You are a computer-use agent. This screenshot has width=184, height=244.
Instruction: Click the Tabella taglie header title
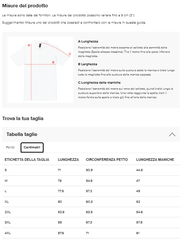[22, 134]
